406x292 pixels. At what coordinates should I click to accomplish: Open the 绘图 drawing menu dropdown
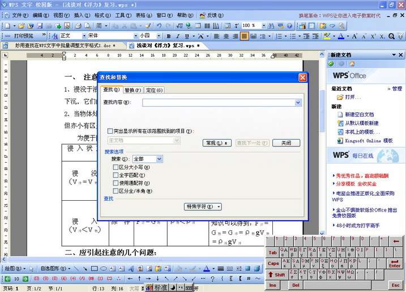tap(15, 269)
